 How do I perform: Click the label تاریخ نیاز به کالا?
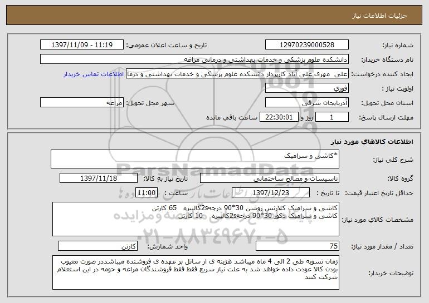(x=165, y=179)
